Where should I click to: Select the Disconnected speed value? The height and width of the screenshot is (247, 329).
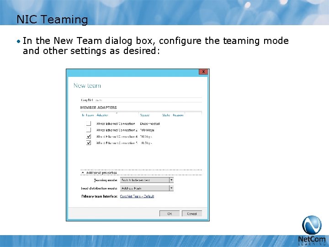(x=150, y=123)
